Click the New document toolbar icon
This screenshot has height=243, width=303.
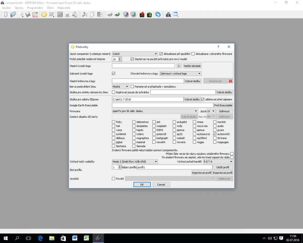point(6,15)
